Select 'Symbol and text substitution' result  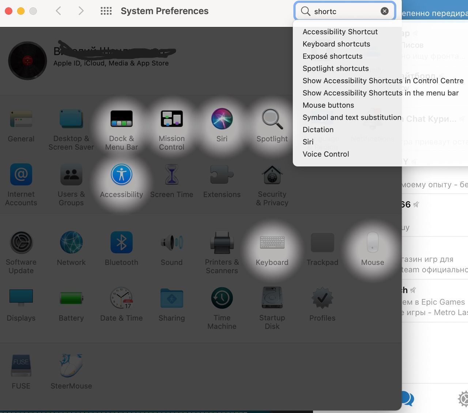[352, 117]
